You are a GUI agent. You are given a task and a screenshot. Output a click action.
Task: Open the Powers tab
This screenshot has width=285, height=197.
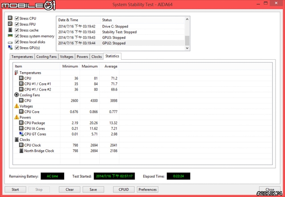click(x=82, y=57)
